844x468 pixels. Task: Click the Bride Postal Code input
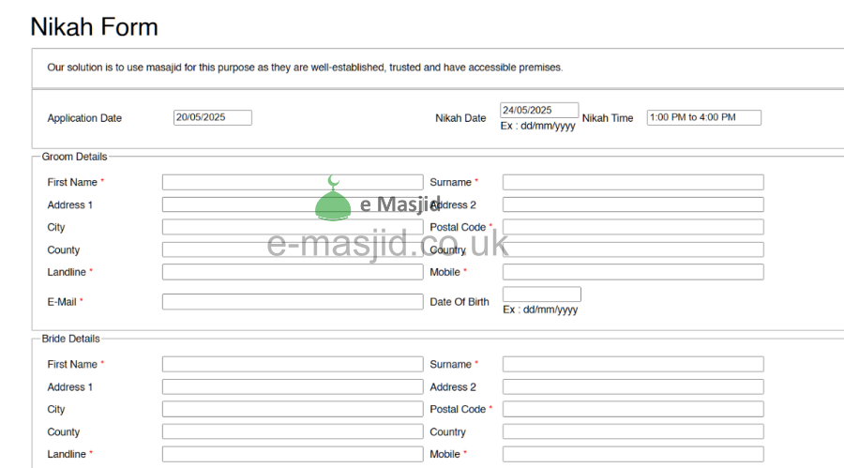[x=633, y=409]
